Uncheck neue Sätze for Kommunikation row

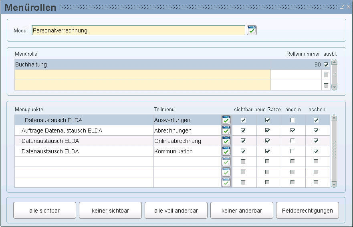267,151
